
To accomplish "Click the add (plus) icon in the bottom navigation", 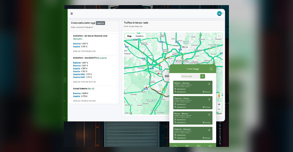I will 210,146.
